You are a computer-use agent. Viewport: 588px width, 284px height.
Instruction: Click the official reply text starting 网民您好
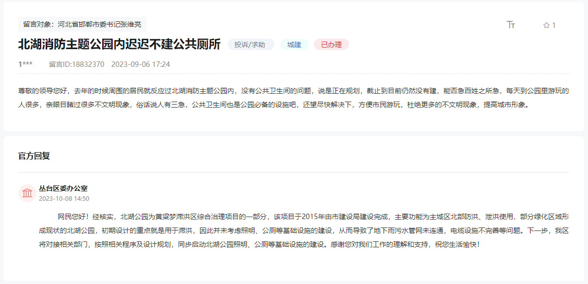[304, 230]
